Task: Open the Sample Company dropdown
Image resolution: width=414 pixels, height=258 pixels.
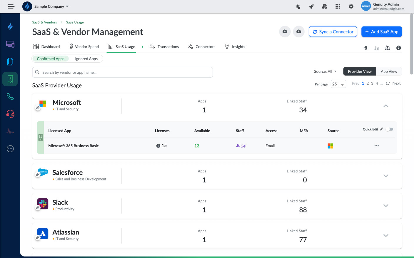Action: (x=51, y=6)
